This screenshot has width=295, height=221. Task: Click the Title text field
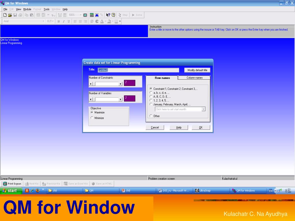coord(138,70)
